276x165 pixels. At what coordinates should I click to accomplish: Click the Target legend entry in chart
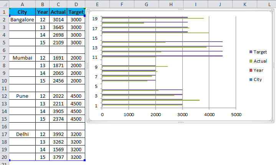(258, 52)
